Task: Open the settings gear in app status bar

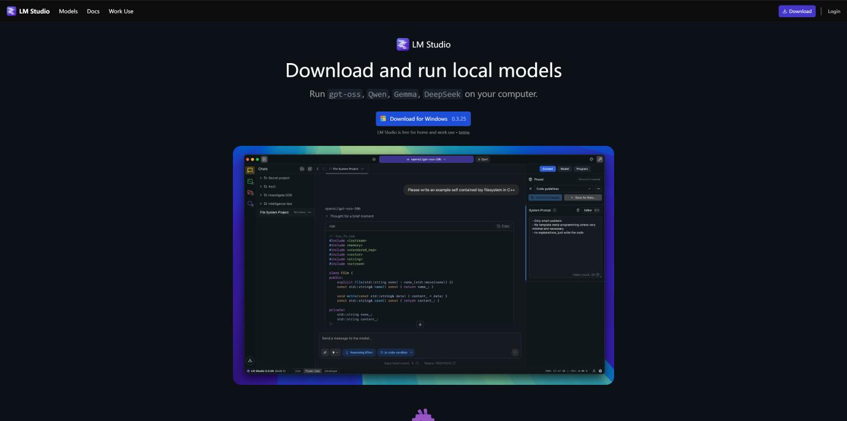Action: 600,371
